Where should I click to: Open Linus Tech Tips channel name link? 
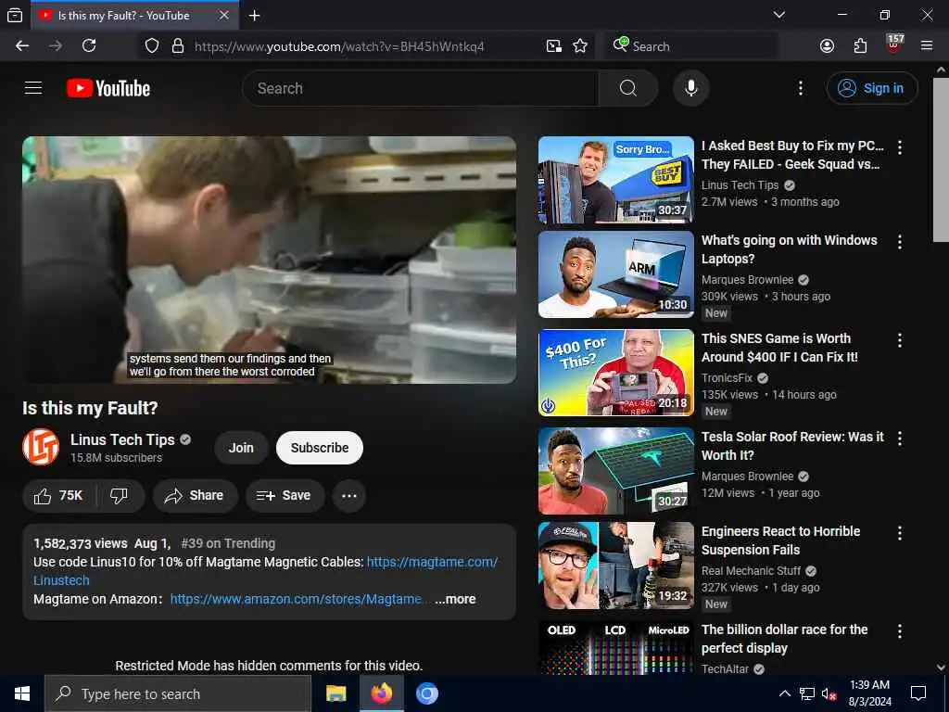(x=122, y=439)
